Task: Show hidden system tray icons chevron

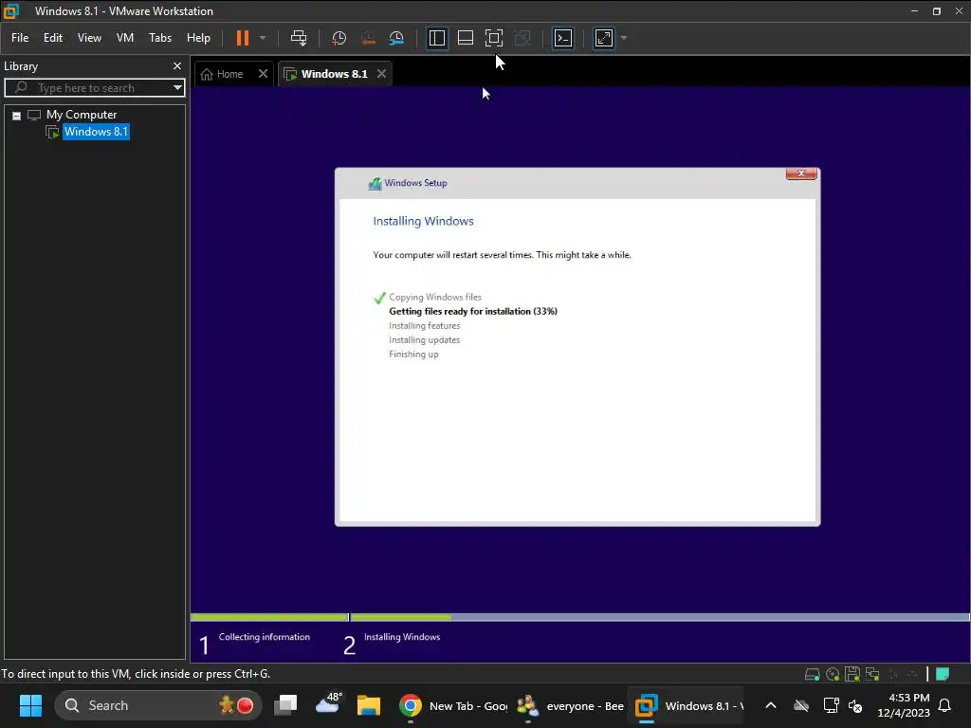Action: pos(770,705)
